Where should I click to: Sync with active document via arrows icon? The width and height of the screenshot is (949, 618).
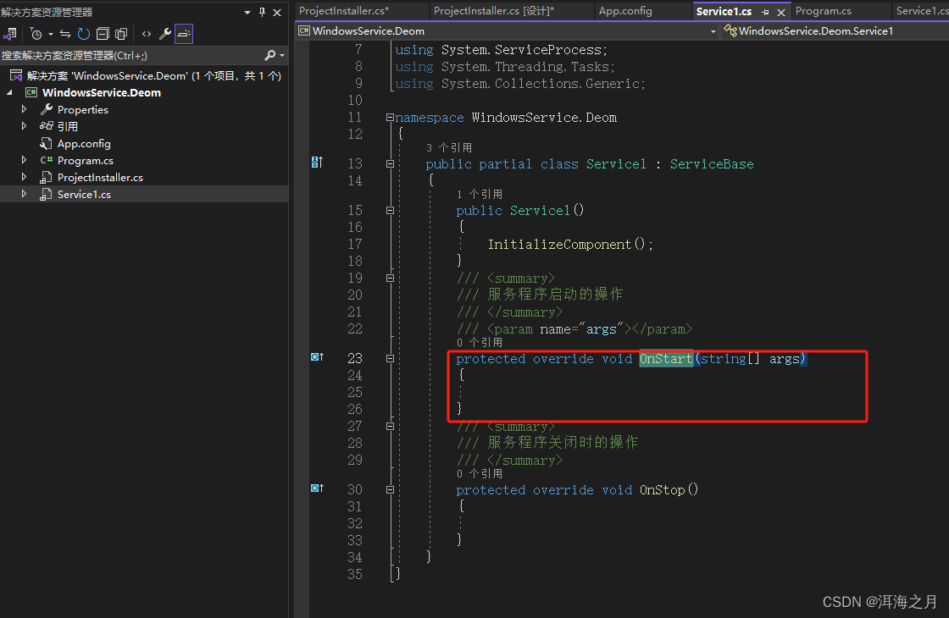point(65,34)
